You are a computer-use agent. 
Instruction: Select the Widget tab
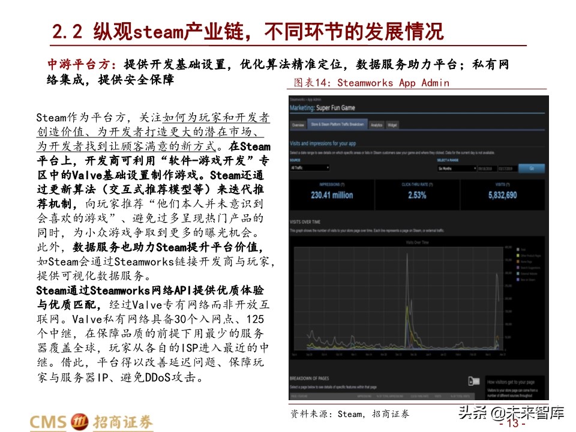click(392, 125)
